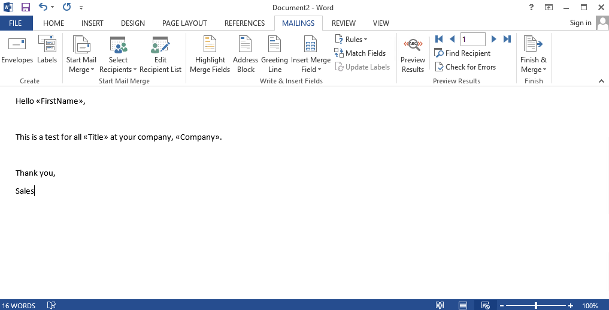
Task: Switch to the INSERT tab
Action: (x=92, y=23)
